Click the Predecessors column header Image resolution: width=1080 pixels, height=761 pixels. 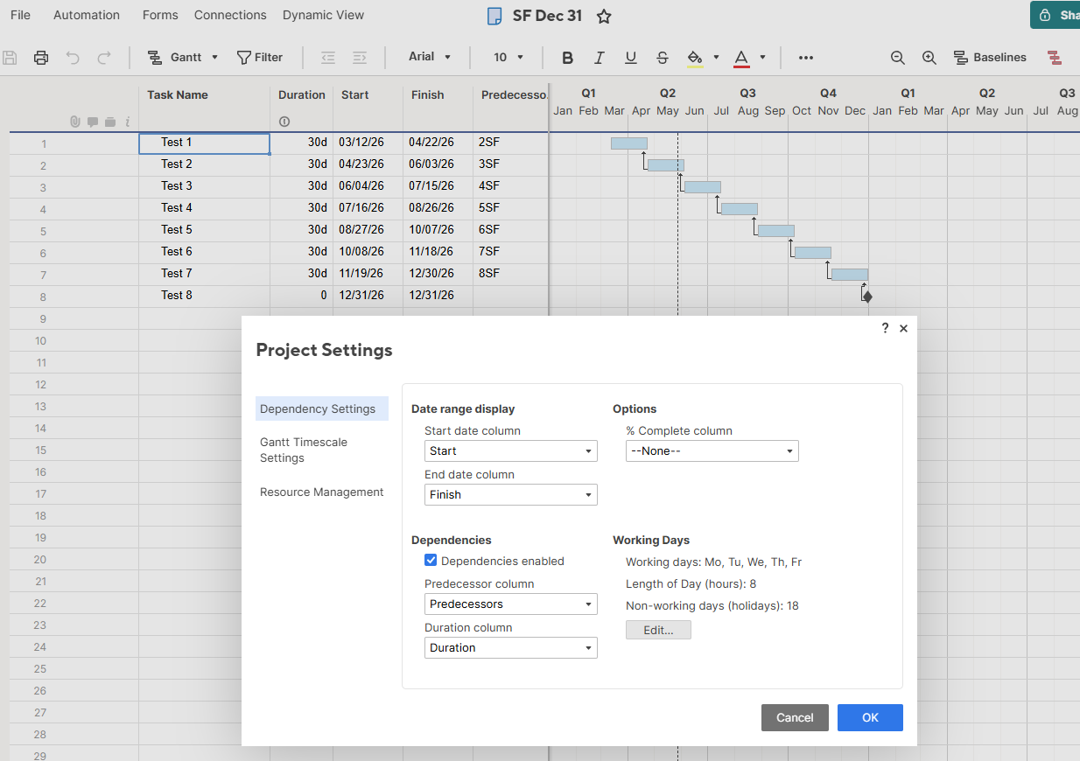[x=514, y=94]
